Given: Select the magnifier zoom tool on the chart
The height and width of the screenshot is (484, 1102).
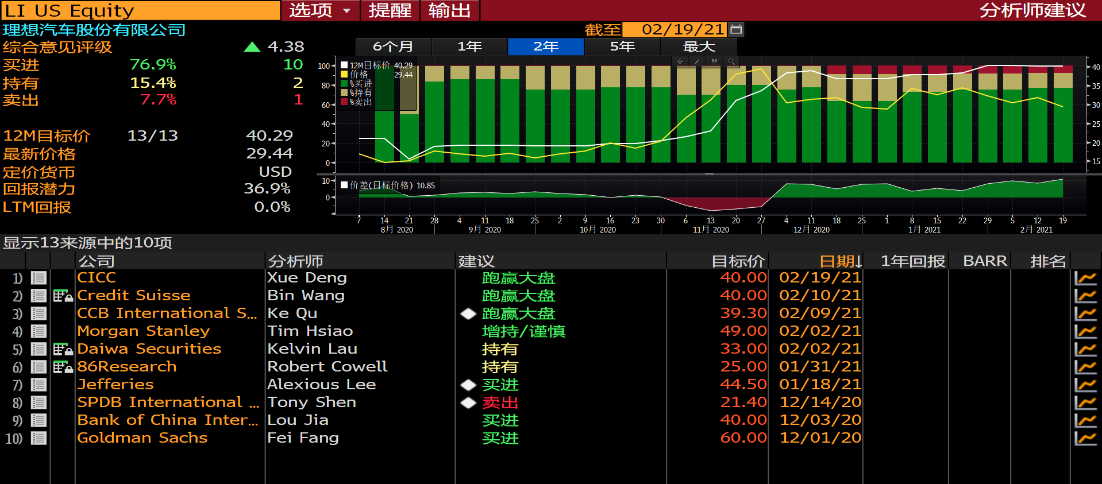Looking at the screenshot, I should click(x=731, y=61).
